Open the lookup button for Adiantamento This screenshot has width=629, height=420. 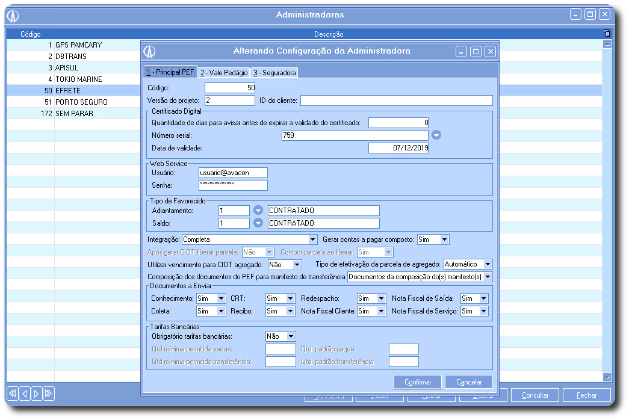pyautogui.click(x=258, y=210)
